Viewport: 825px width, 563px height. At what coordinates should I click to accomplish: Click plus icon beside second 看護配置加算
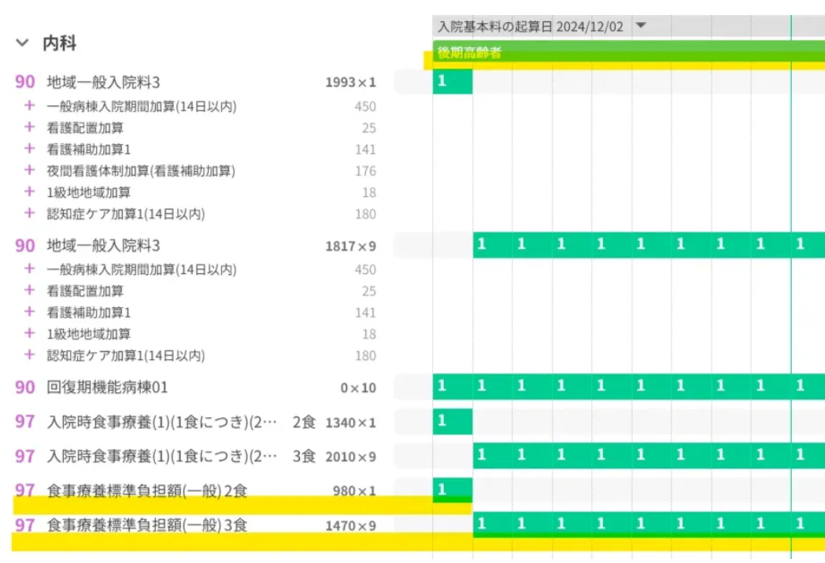(29, 291)
